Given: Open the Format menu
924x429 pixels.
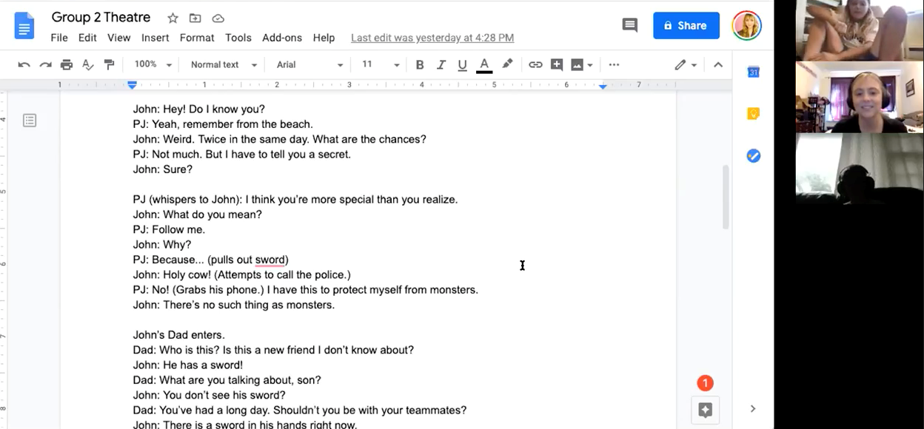Looking at the screenshot, I should 197,38.
